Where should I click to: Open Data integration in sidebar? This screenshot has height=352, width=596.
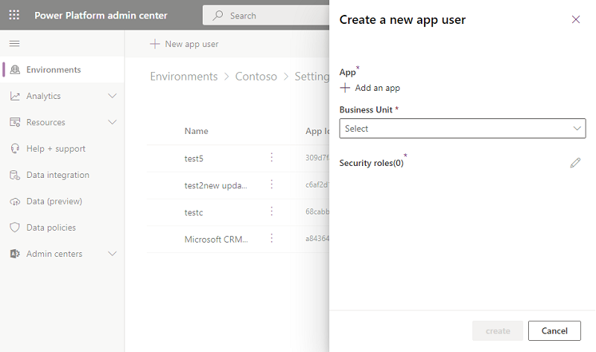click(57, 175)
